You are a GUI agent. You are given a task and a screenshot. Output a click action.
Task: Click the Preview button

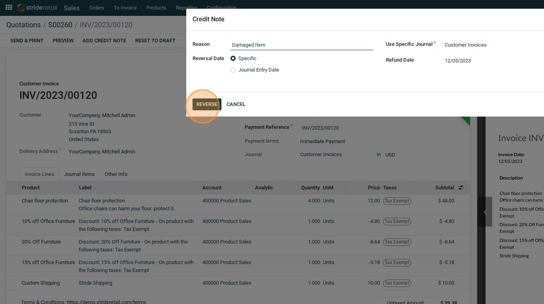[x=63, y=41]
